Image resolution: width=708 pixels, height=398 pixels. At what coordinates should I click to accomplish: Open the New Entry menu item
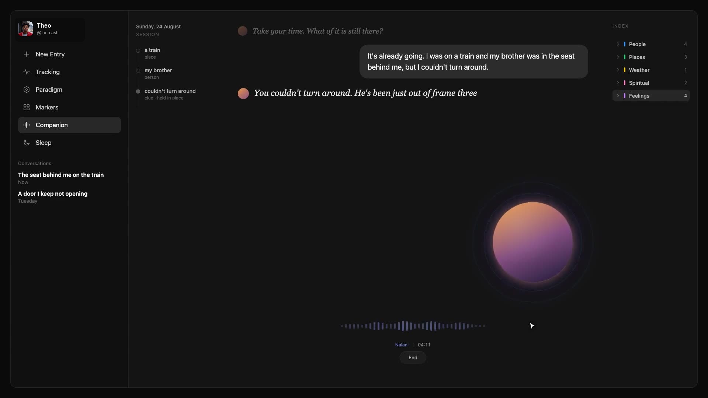coord(69,54)
